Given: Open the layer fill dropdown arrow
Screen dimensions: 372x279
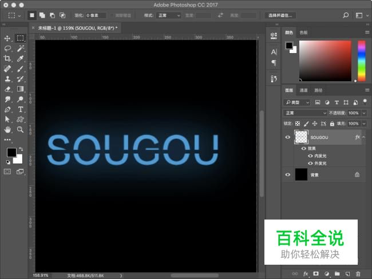Looking at the screenshot, I should (364, 123).
